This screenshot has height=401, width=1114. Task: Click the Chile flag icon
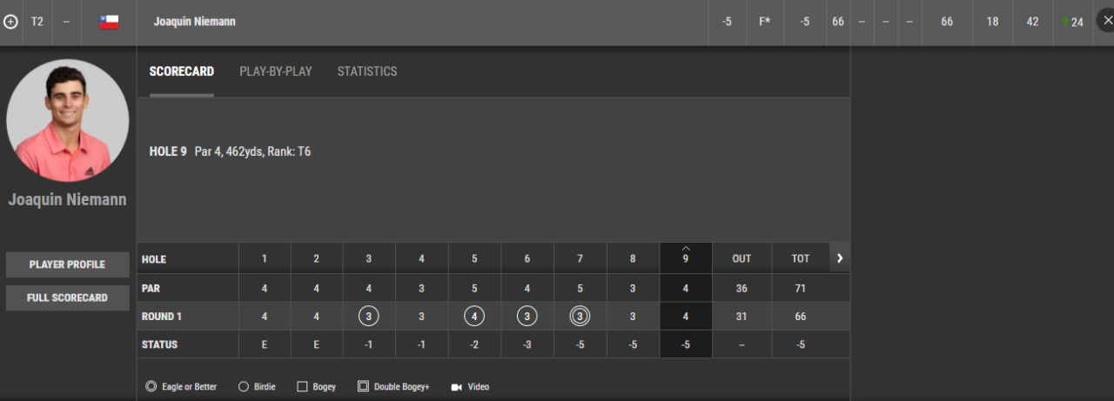(x=109, y=22)
